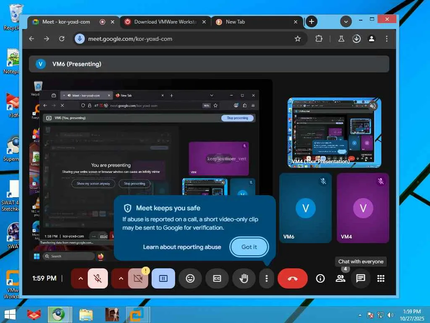The height and width of the screenshot is (323, 430).
Task: Click VM6 avatar in presenting banner
Action: [x=41, y=64]
